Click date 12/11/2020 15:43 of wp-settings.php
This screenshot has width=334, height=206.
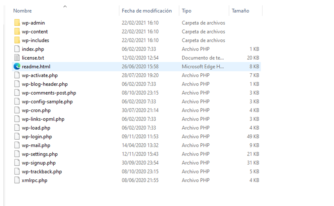tap(140, 154)
